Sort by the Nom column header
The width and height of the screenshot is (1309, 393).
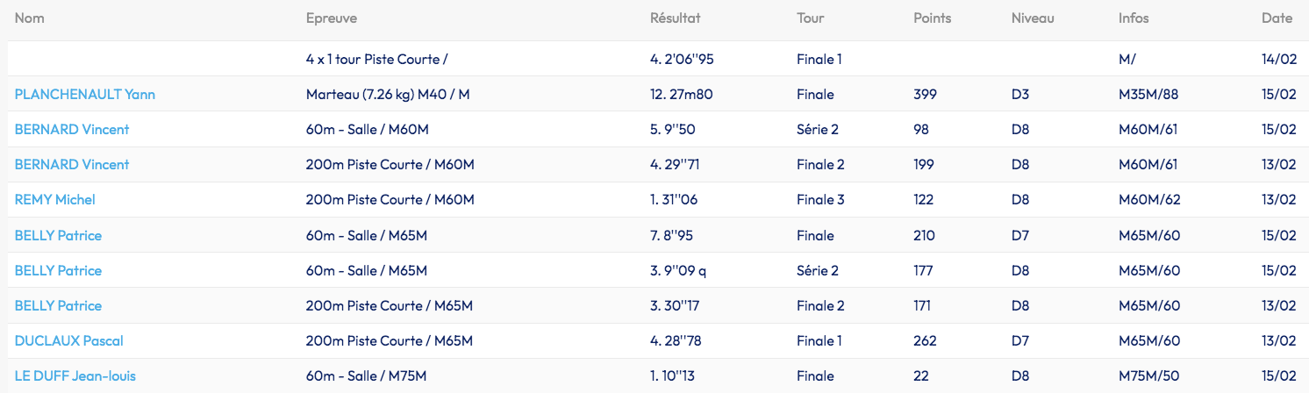pyautogui.click(x=30, y=18)
